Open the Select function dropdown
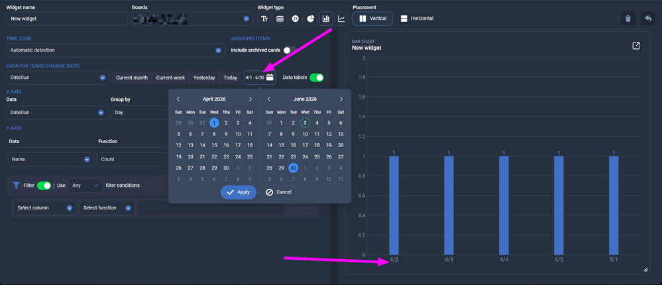This screenshot has width=662, height=285. tap(107, 207)
